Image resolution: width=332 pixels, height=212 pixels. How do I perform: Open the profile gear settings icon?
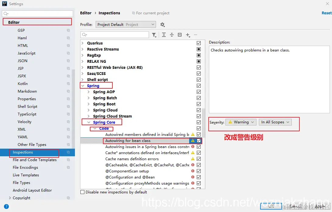(162, 25)
